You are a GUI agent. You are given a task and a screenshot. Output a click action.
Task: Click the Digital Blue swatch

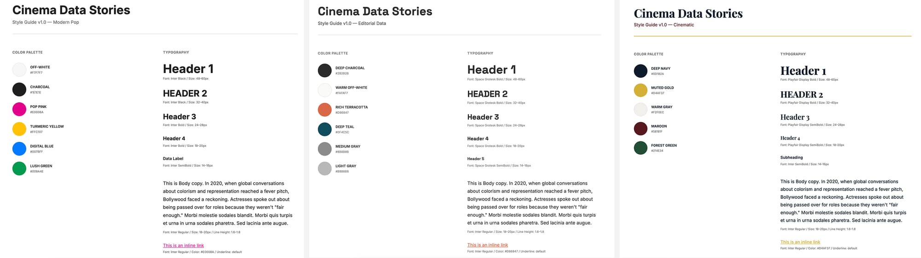click(x=19, y=149)
